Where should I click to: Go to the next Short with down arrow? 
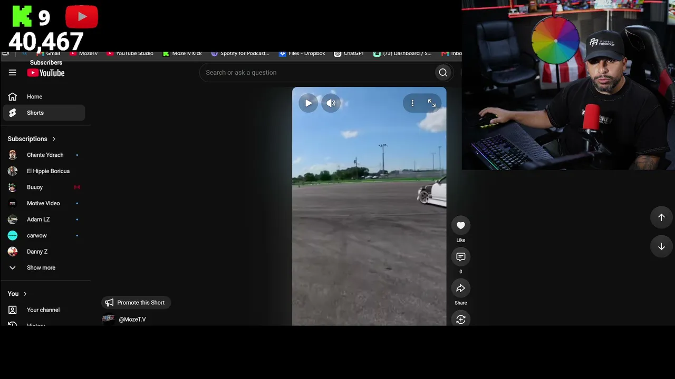(x=661, y=246)
